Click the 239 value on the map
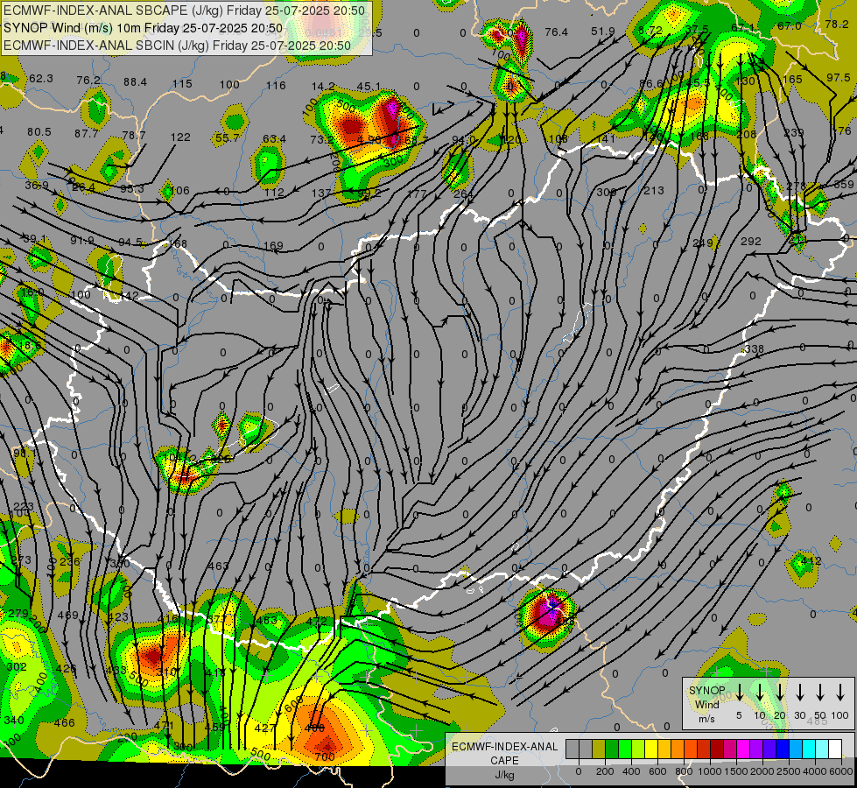Viewport: 857px width, 788px height. [794, 132]
